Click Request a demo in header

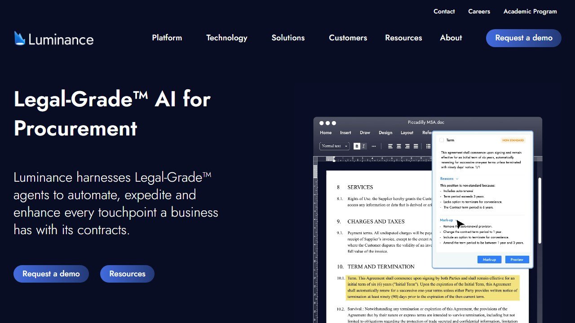pos(524,38)
